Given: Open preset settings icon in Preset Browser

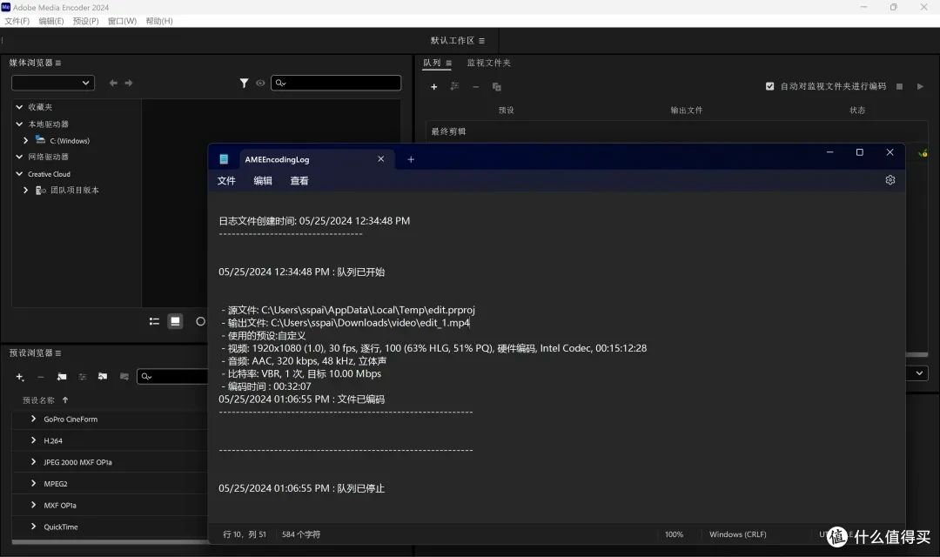Looking at the screenshot, I should [x=83, y=377].
